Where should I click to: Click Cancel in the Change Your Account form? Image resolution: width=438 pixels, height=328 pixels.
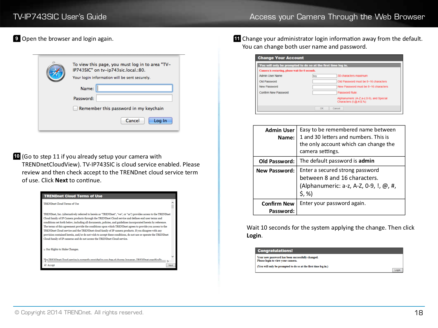point(336,108)
